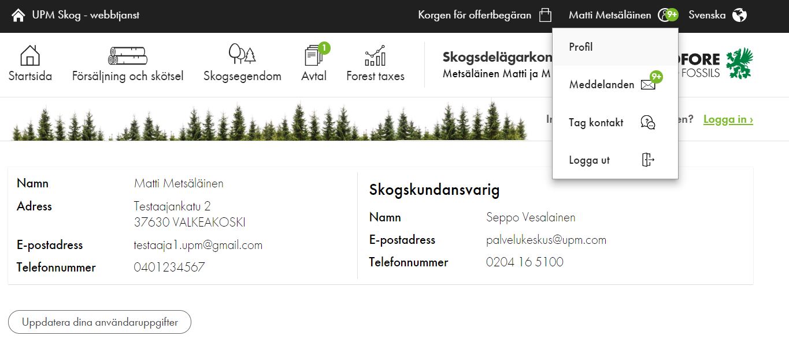Click palvelukeskus@upm.com email
Screen dimensions: 789x343
point(546,240)
